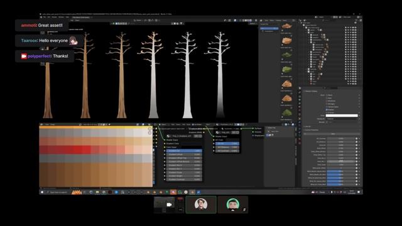This screenshot has height=226, width=402.
Task: Click the Gradient Mix slider in node
Action: pos(184,151)
